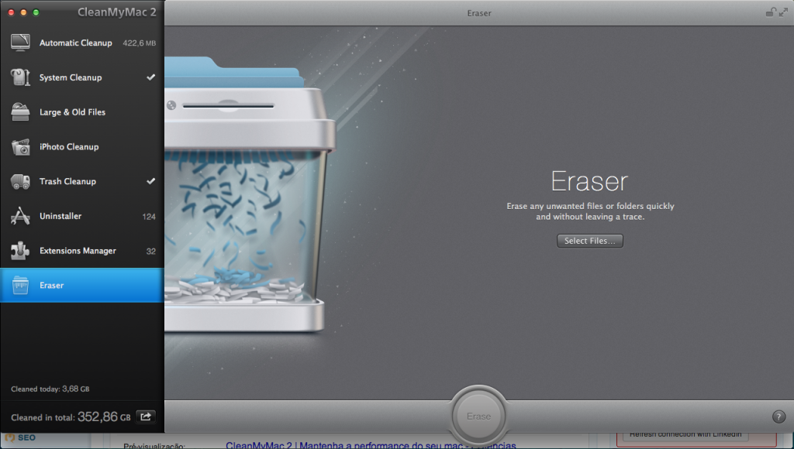Switch to System Cleanup section
This screenshot has width=794, height=449.
(82, 77)
